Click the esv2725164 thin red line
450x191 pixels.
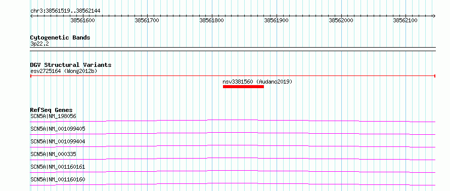pos(233,76)
